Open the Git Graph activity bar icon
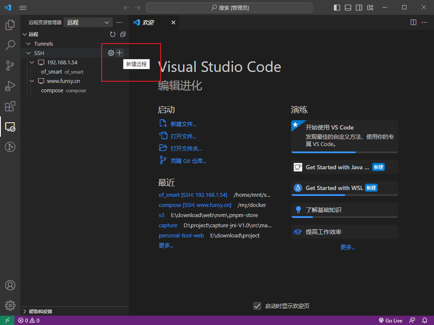Viewport: 434px width, 325px height. pos(10,147)
